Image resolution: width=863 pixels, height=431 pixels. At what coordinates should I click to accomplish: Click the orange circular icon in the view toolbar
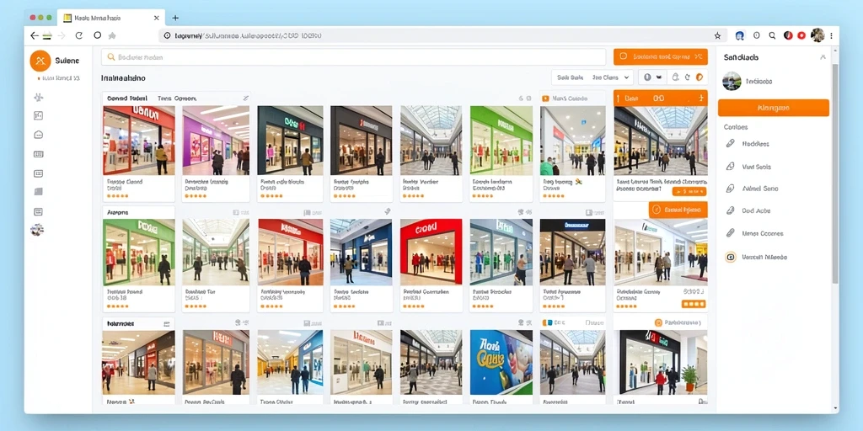tap(700, 77)
